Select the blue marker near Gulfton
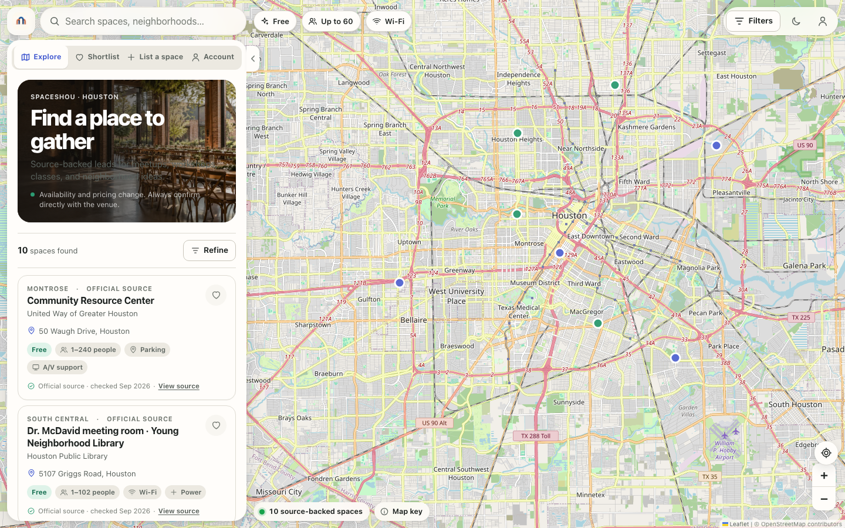The height and width of the screenshot is (528, 845). coord(400,283)
